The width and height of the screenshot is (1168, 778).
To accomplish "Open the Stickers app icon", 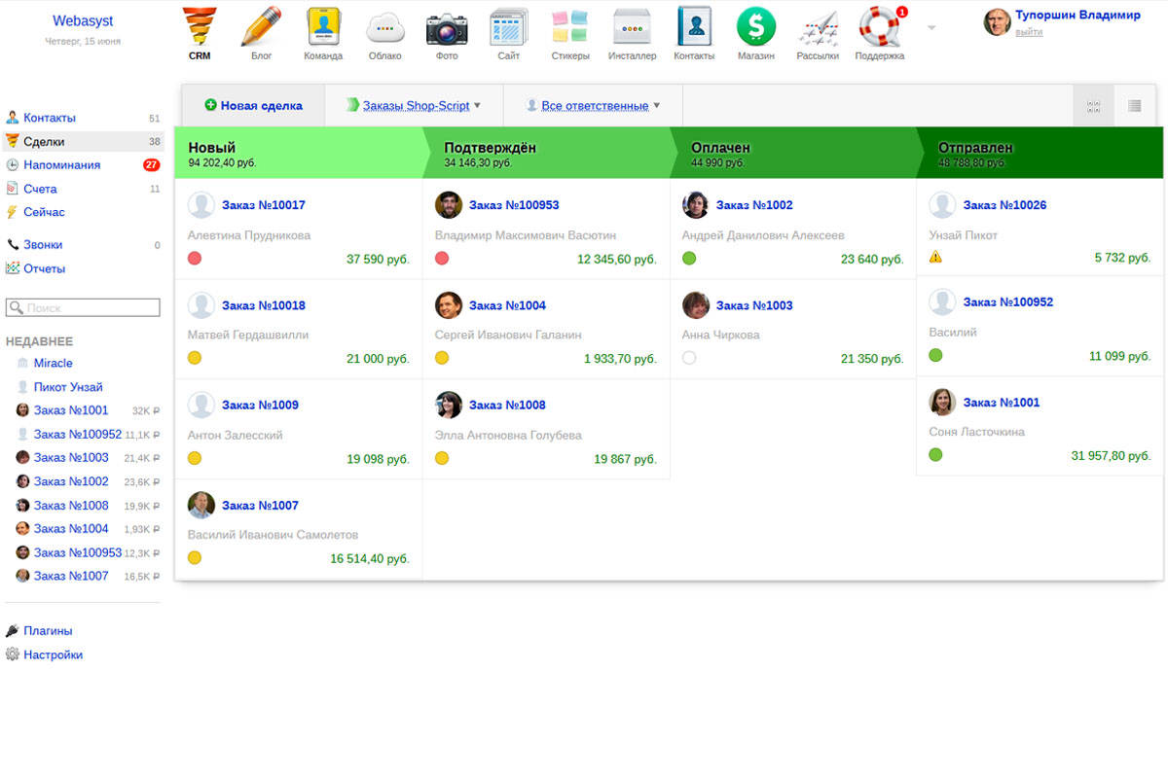I will (x=569, y=27).
